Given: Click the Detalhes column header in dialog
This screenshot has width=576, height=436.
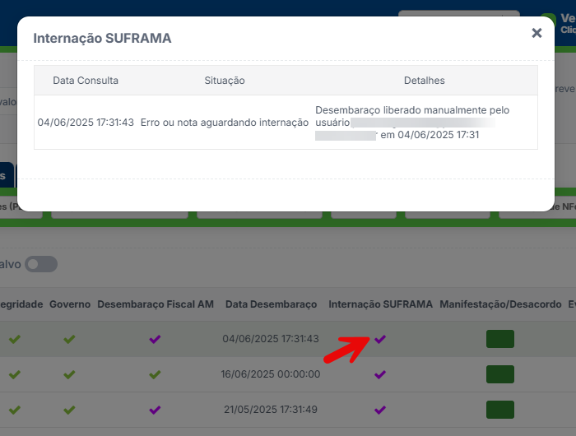Looking at the screenshot, I should (425, 81).
